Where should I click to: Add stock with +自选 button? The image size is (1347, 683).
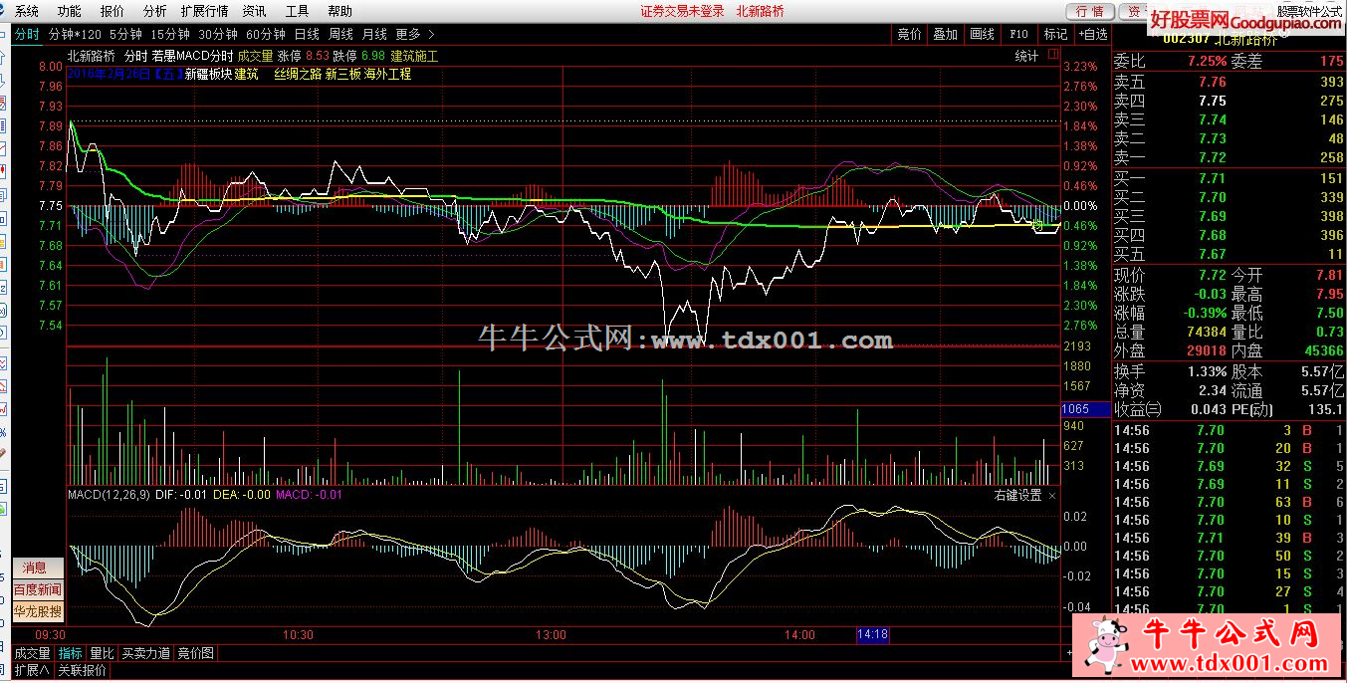click(x=1092, y=34)
